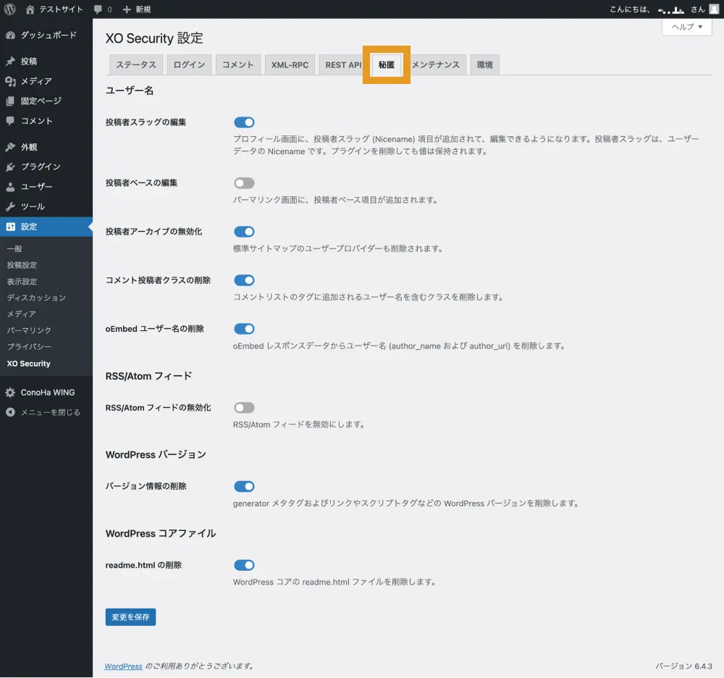The image size is (724, 678).
Task: Open the user account menu at top right
Action: [666, 9]
